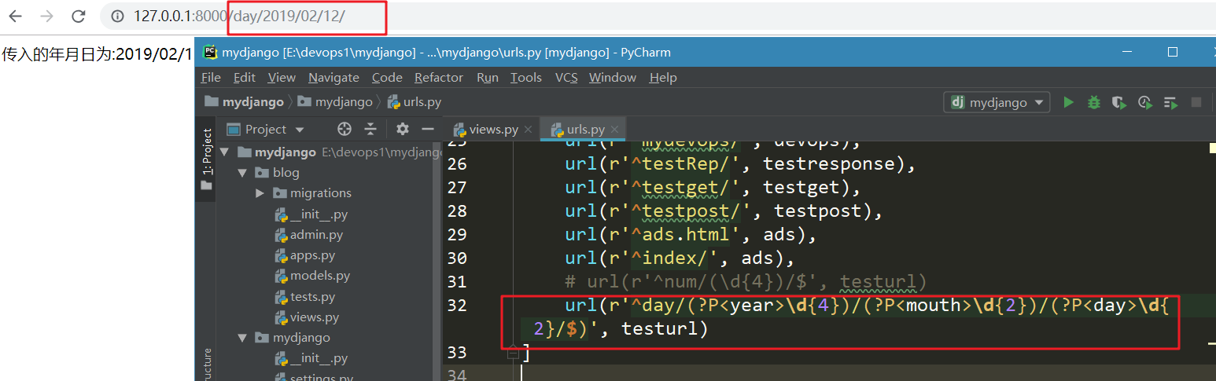Open the Refactor menu

(x=438, y=77)
